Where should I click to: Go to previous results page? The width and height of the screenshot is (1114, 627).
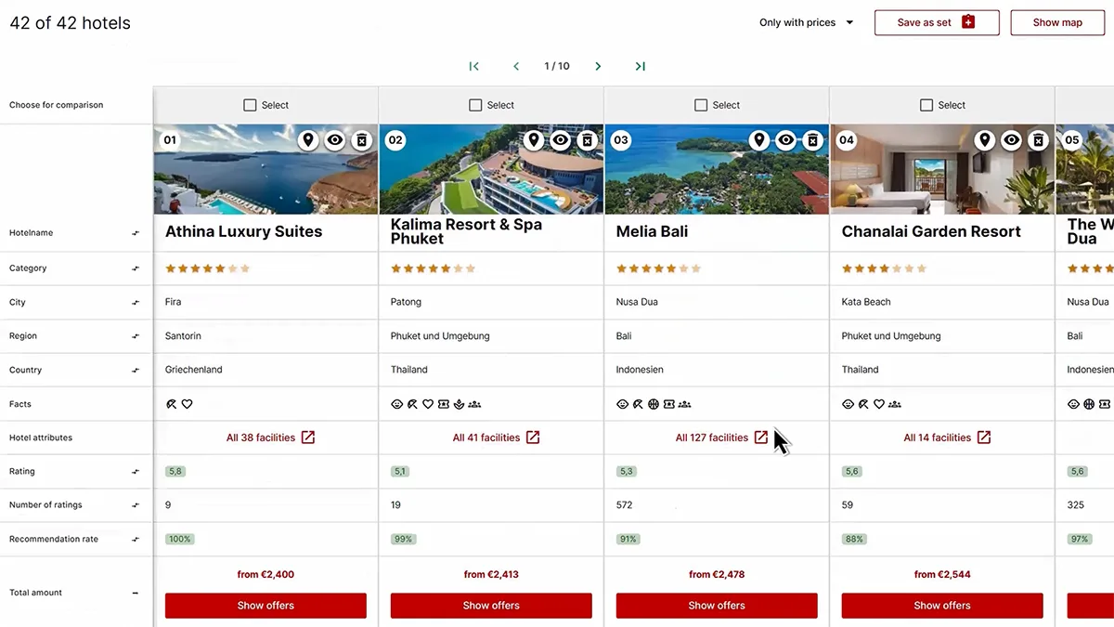(x=516, y=66)
